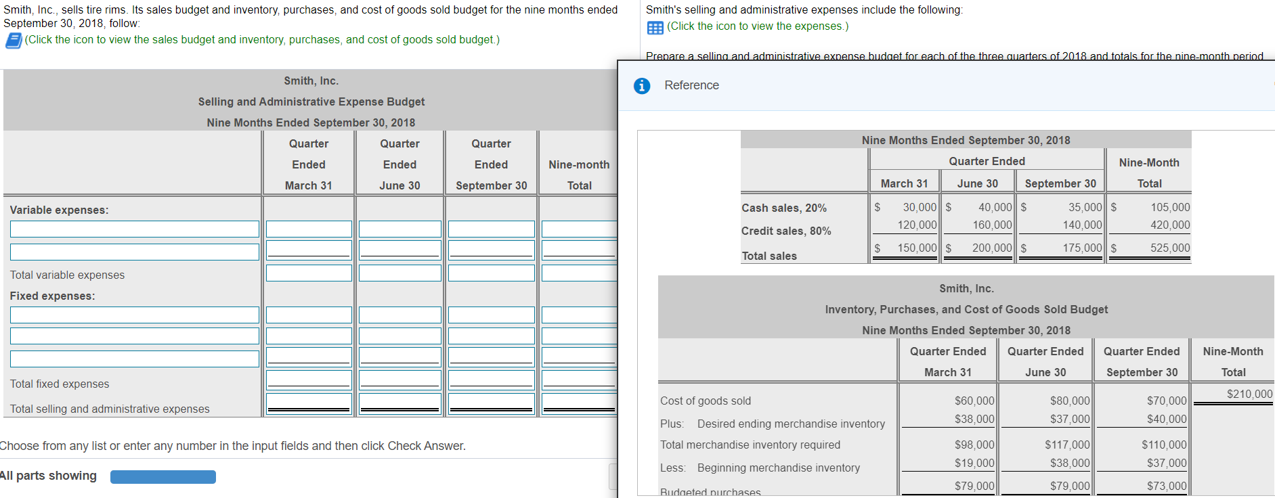Click Total variable expenses September 30 input

click(x=492, y=273)
